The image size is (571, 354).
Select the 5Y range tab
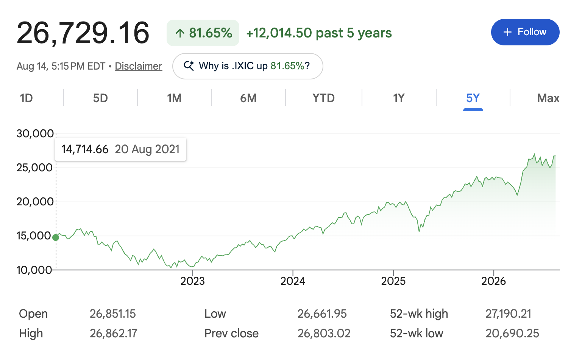click(x=473, y=98)
